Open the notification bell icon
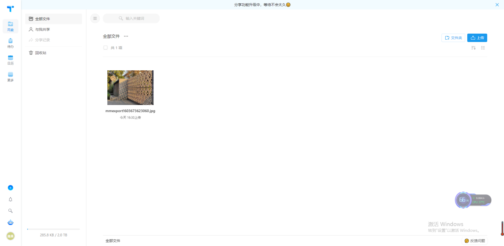The height and width of the screenshot is (246, 504). (10, 199)
